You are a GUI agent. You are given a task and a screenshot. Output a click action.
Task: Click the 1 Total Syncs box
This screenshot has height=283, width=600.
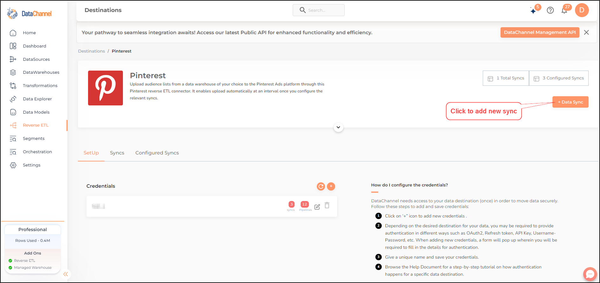[x=506, y=78]
